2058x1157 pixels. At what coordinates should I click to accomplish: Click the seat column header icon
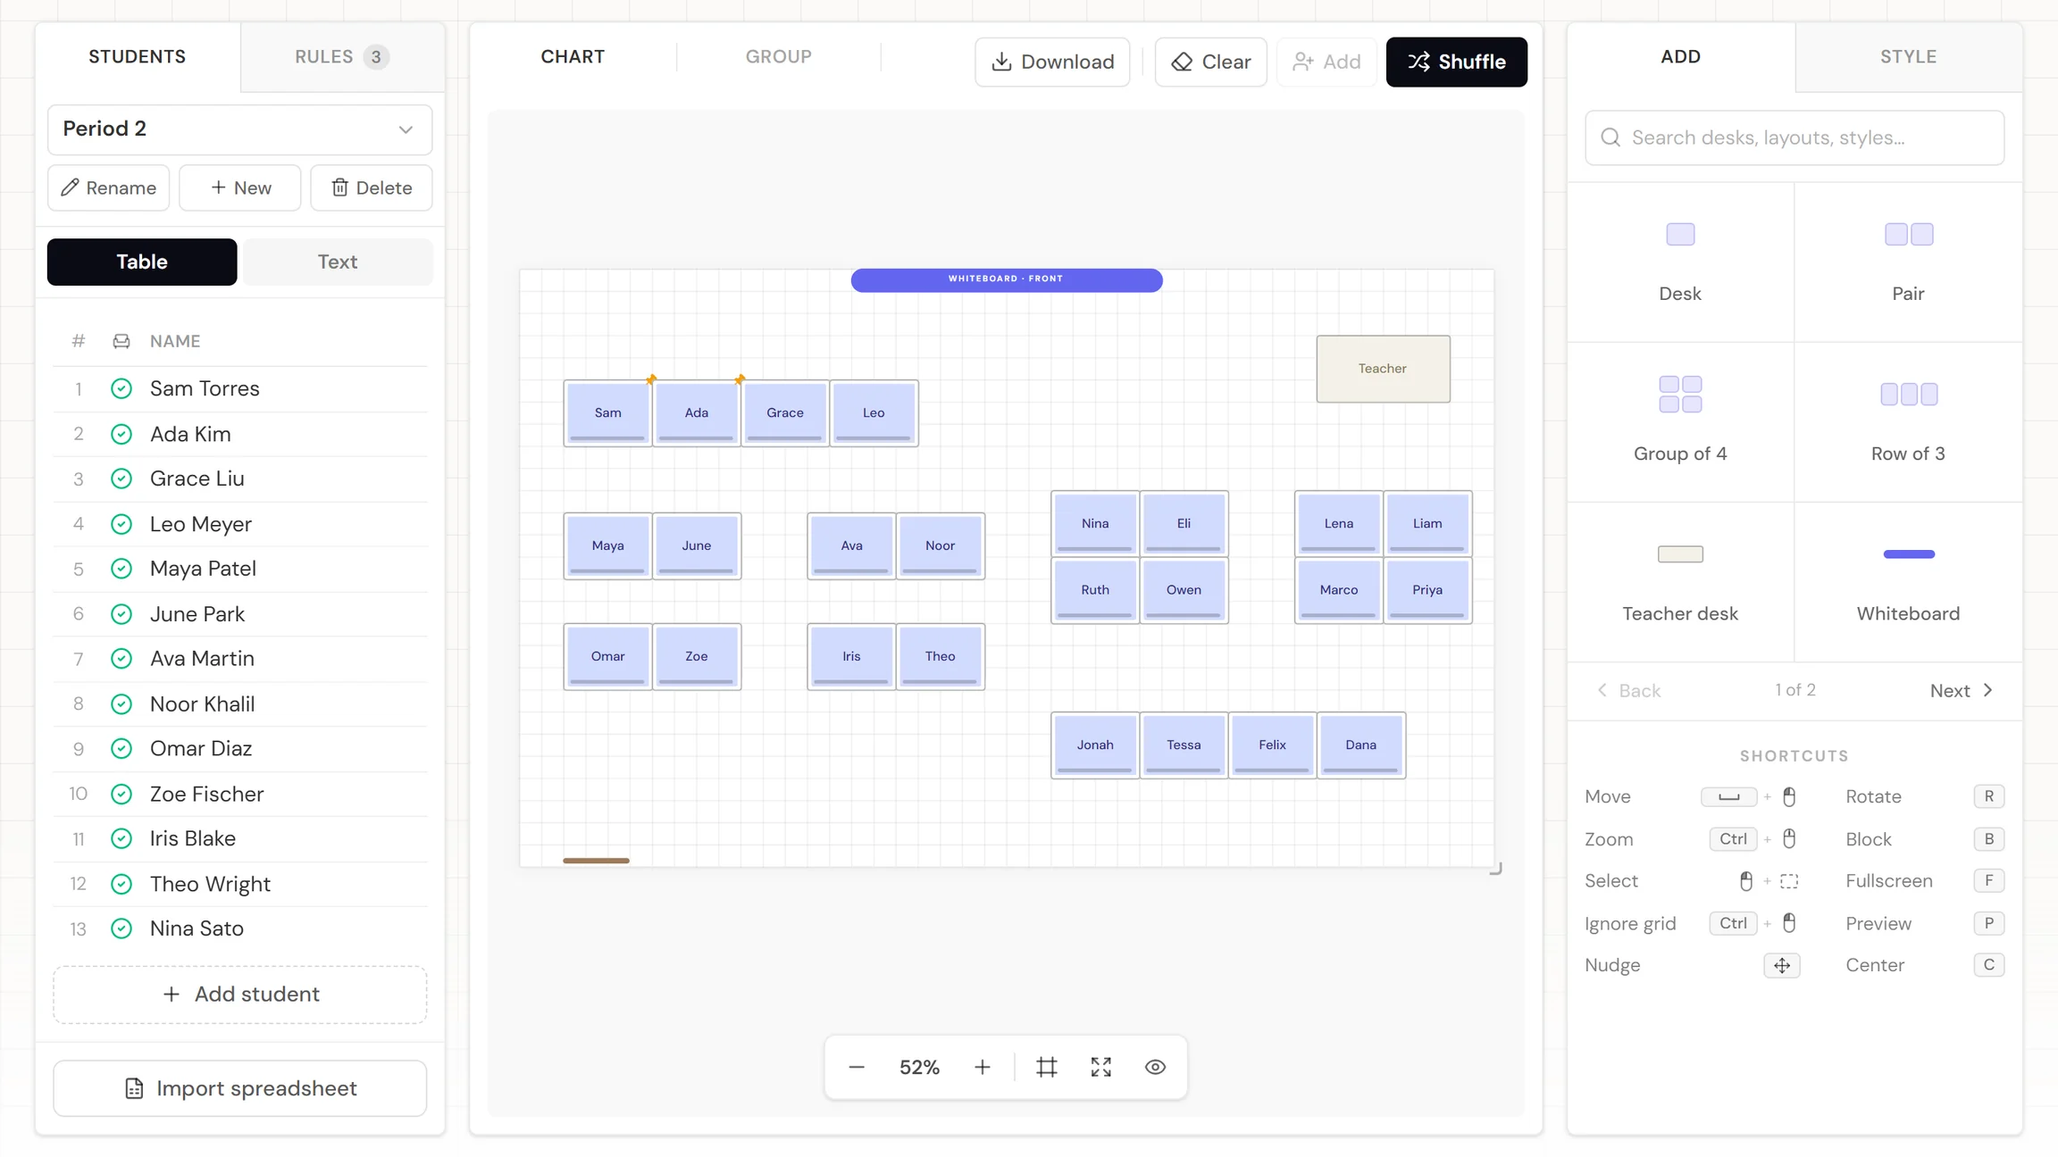121,341
